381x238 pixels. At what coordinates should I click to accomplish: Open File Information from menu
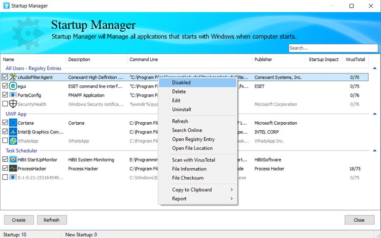(198, 169)
